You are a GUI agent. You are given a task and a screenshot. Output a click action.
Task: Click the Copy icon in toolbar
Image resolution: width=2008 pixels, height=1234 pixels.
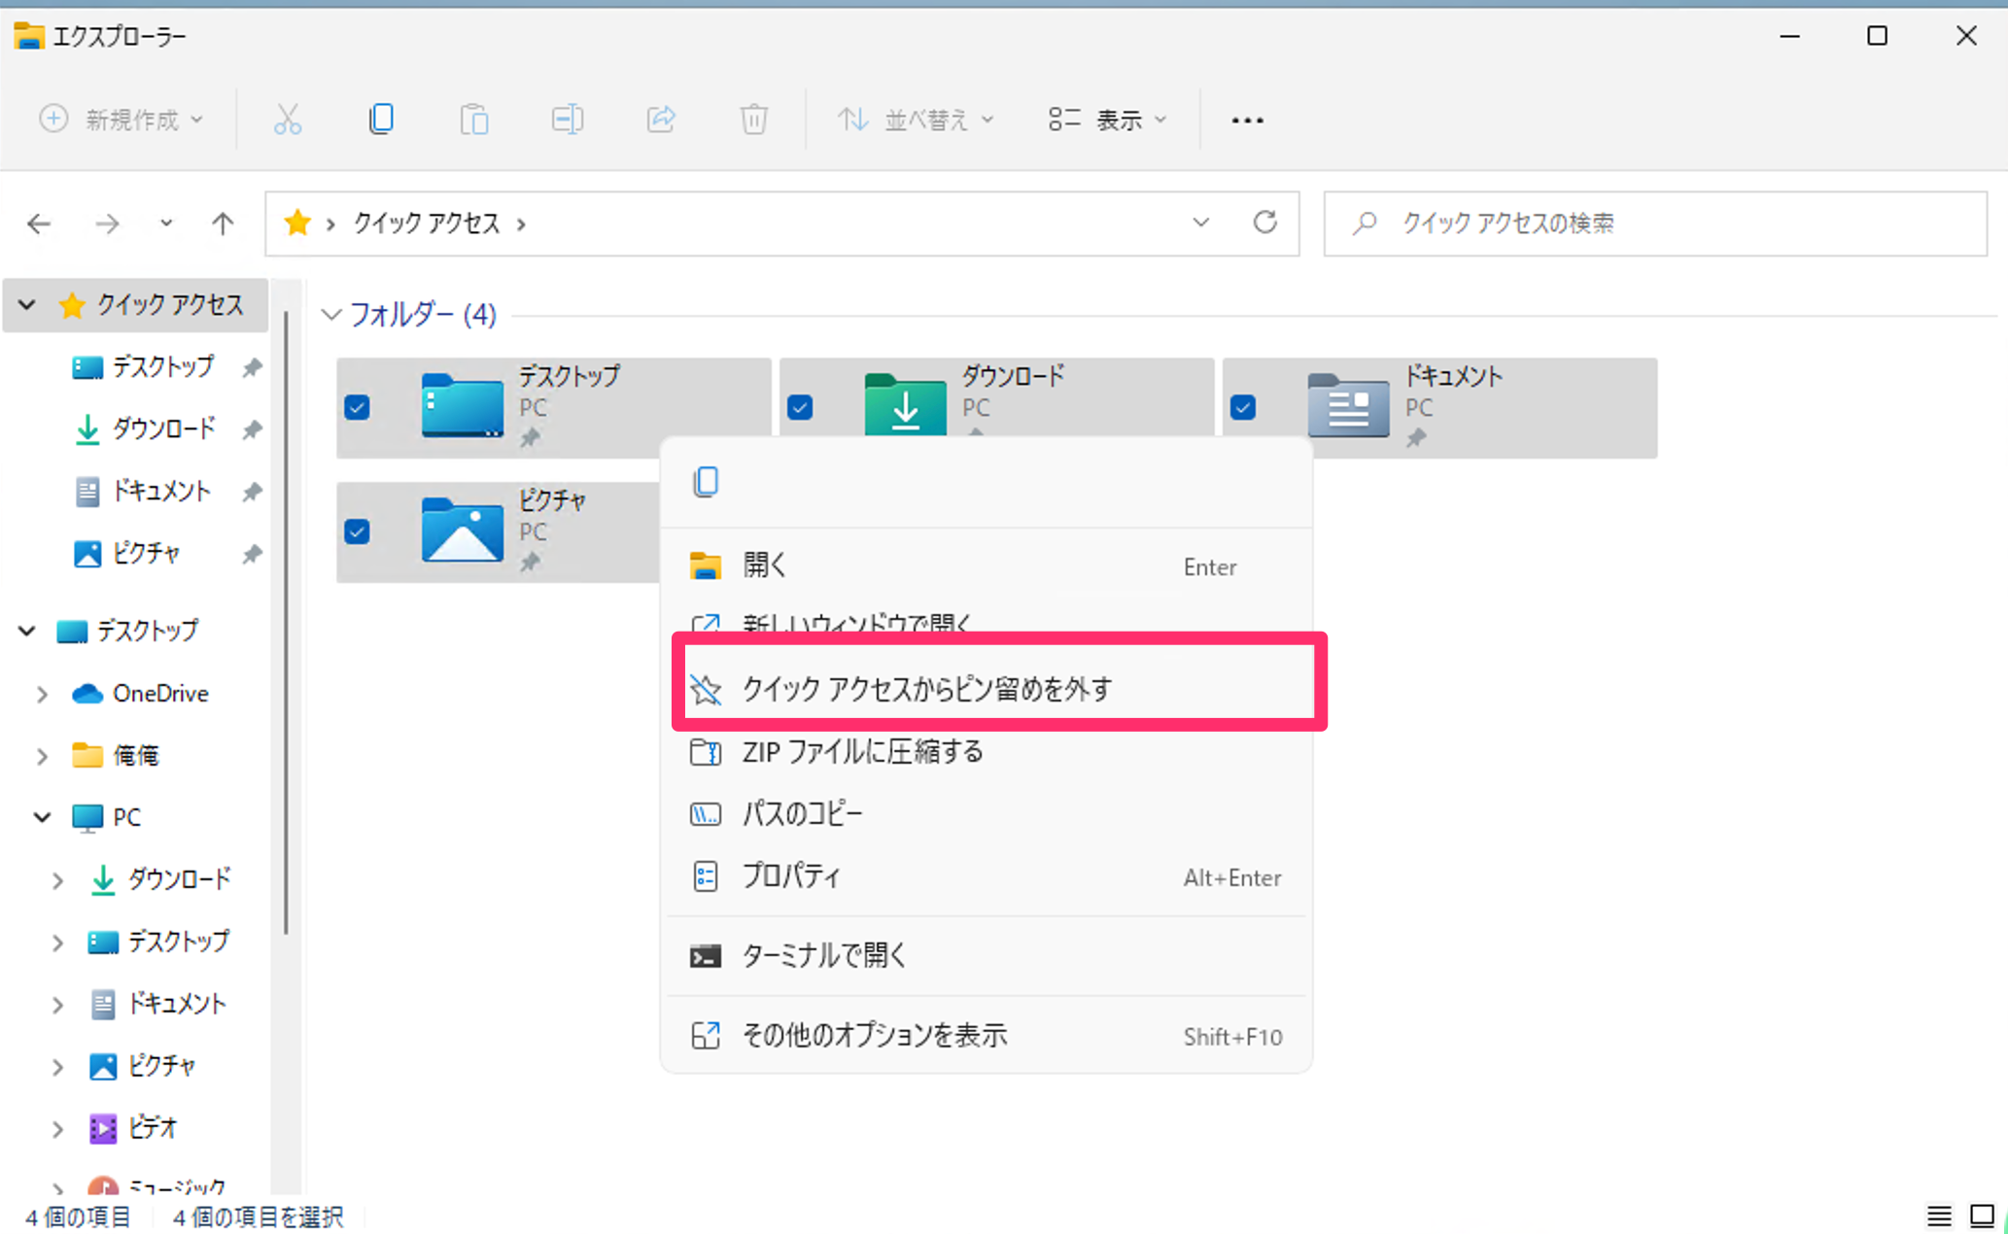pos(381,120)
